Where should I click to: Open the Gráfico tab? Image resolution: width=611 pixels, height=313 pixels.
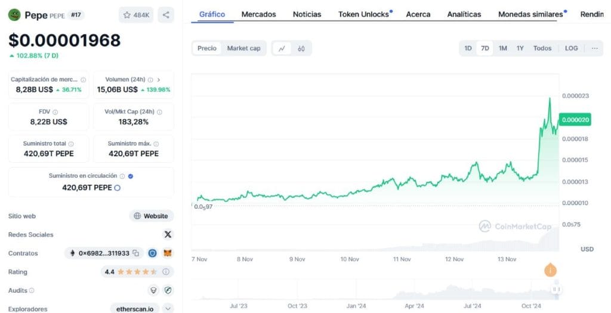coord(212,14)
